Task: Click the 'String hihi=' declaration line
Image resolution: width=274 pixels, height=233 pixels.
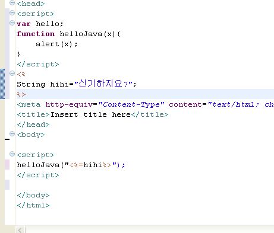Action: [77, 84]
